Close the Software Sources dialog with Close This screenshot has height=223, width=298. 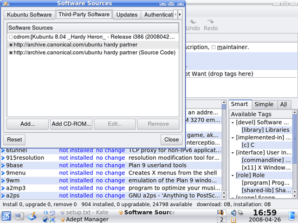pyautogui.click(x=171, y=140)
